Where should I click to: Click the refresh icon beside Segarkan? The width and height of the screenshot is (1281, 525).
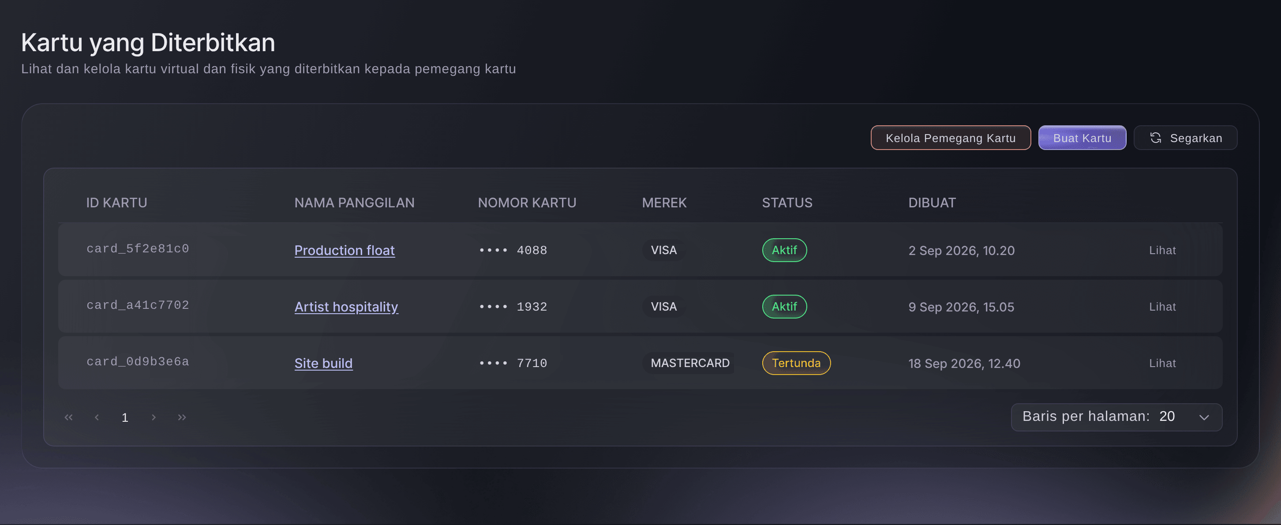(1156, 138)
